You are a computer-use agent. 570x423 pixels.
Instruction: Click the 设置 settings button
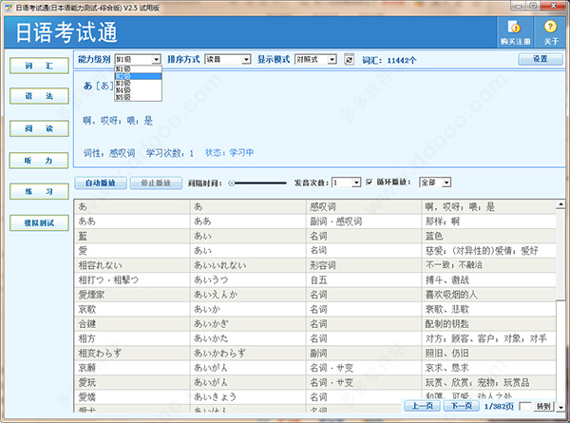tap(541, 59)
